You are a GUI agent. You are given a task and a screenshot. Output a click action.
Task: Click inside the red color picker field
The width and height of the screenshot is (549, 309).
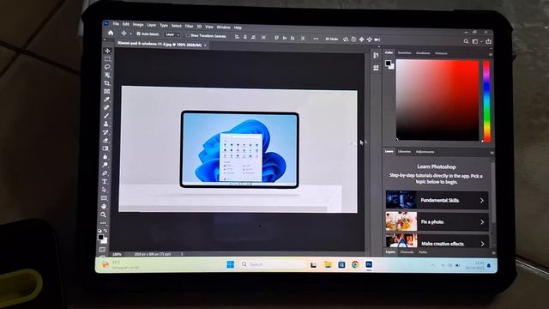[x=437, y=100]
